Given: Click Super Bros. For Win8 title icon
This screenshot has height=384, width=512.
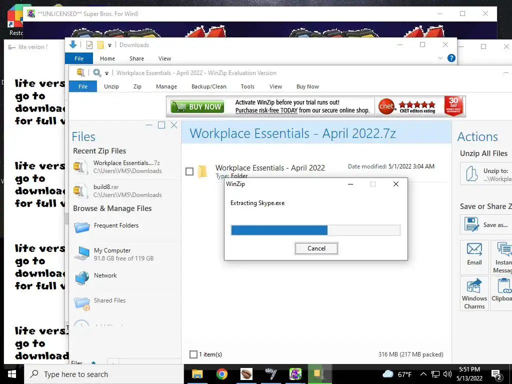Looking at the screenshot, I should click(x=31, y=13).
